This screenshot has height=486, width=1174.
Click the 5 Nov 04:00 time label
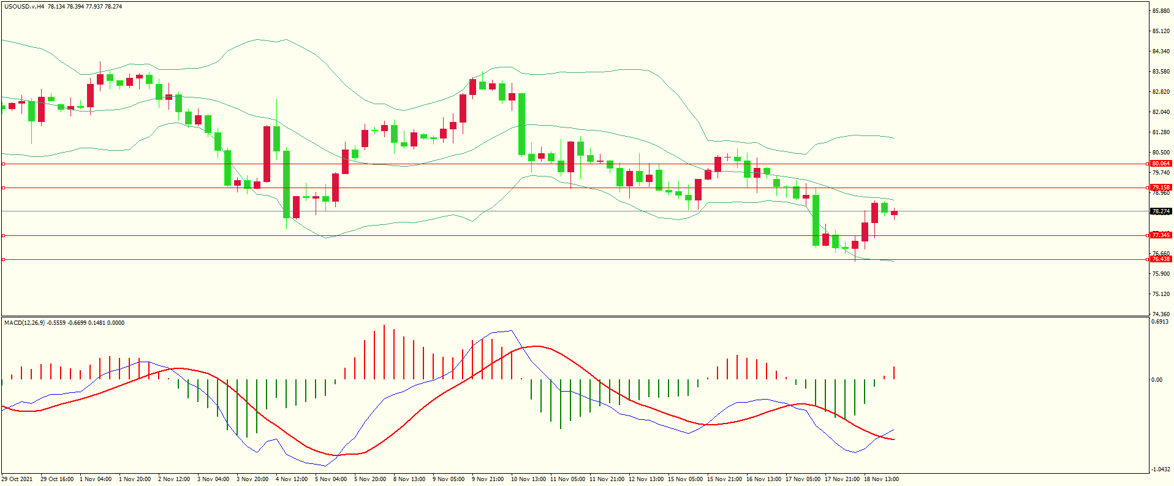click(x=331, y=479)
